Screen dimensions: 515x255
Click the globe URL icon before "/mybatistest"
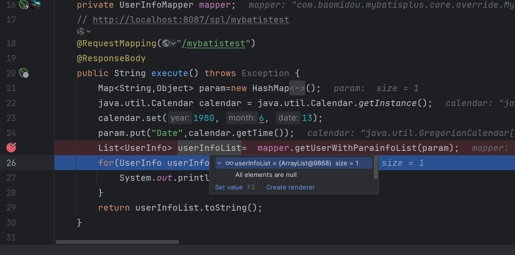tap(166, 44)
